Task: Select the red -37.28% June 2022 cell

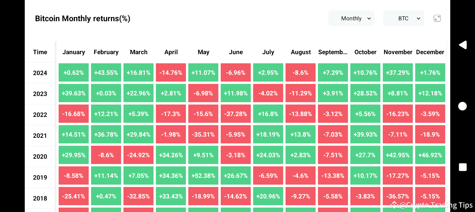Action: (236, 114)
